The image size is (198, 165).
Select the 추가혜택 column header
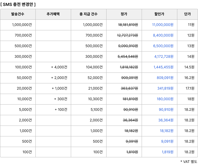[x=53, y=14]
